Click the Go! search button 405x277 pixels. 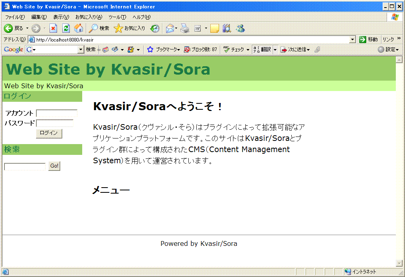pos(54,166)
